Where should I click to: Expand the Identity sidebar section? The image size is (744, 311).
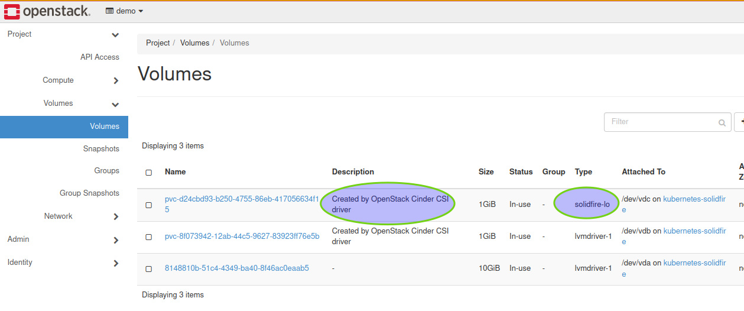(116, 263)
